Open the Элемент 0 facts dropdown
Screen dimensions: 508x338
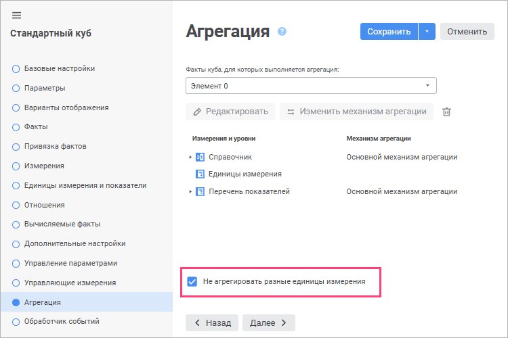pyautogui.click(x=311, y=86)
